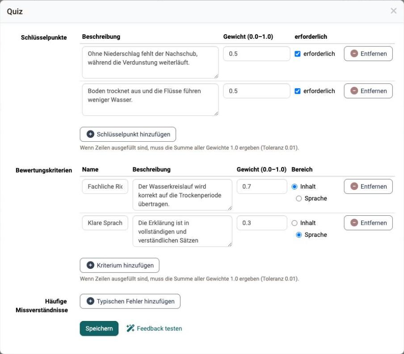
Task: Click the weight field showing 0.7
Action: [x=262, y=186]
